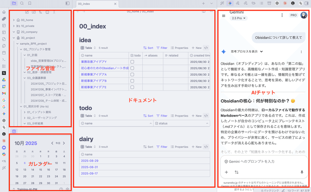Click the home icon in the ribbon
This screenshot has width=311, height=192.
pos(4,12)
